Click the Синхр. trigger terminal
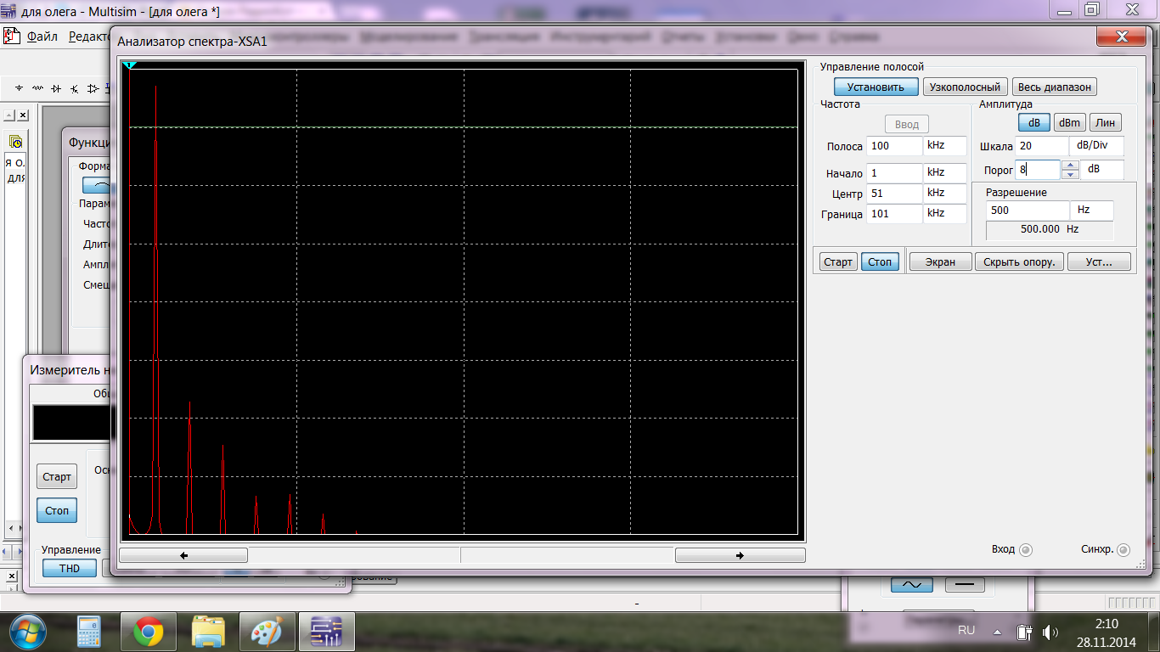 (x=1123, y=550)
